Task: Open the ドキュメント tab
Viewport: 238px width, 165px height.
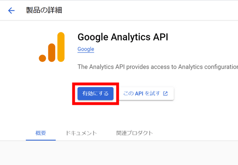Action: click(81, 133)
